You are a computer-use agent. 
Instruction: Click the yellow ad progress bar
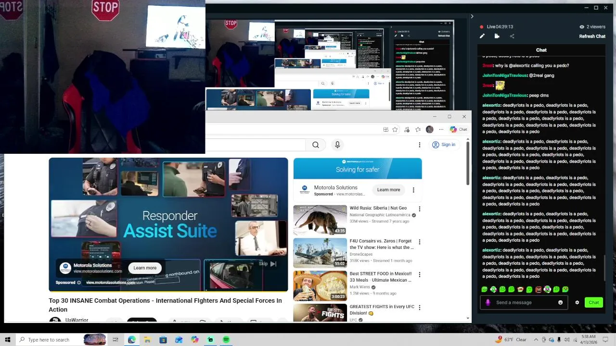(x=168, y=292)
